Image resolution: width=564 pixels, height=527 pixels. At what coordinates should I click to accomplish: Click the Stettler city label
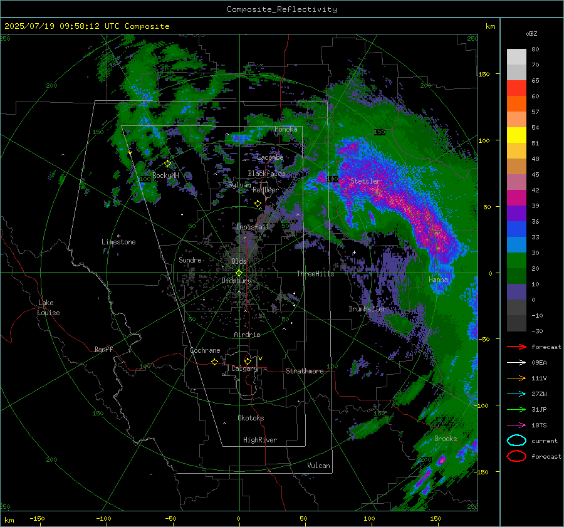click(x=365, y=181)
